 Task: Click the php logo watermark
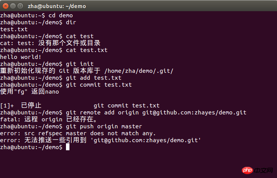(x=247, y=170)
